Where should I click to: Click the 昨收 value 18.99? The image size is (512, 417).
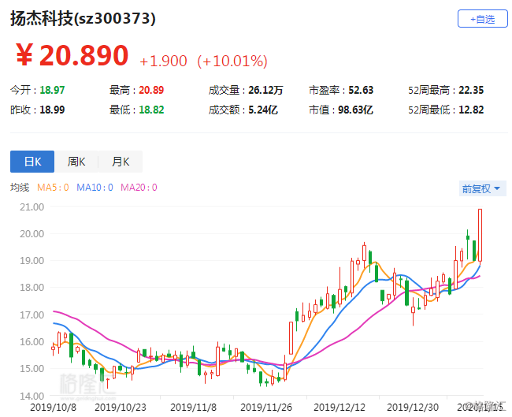[x=52, y=110]
